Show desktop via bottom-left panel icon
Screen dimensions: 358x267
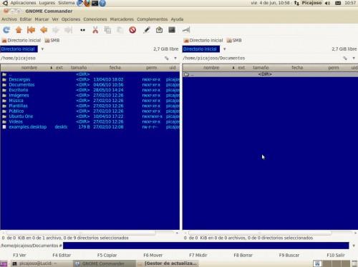click(4, 263)
